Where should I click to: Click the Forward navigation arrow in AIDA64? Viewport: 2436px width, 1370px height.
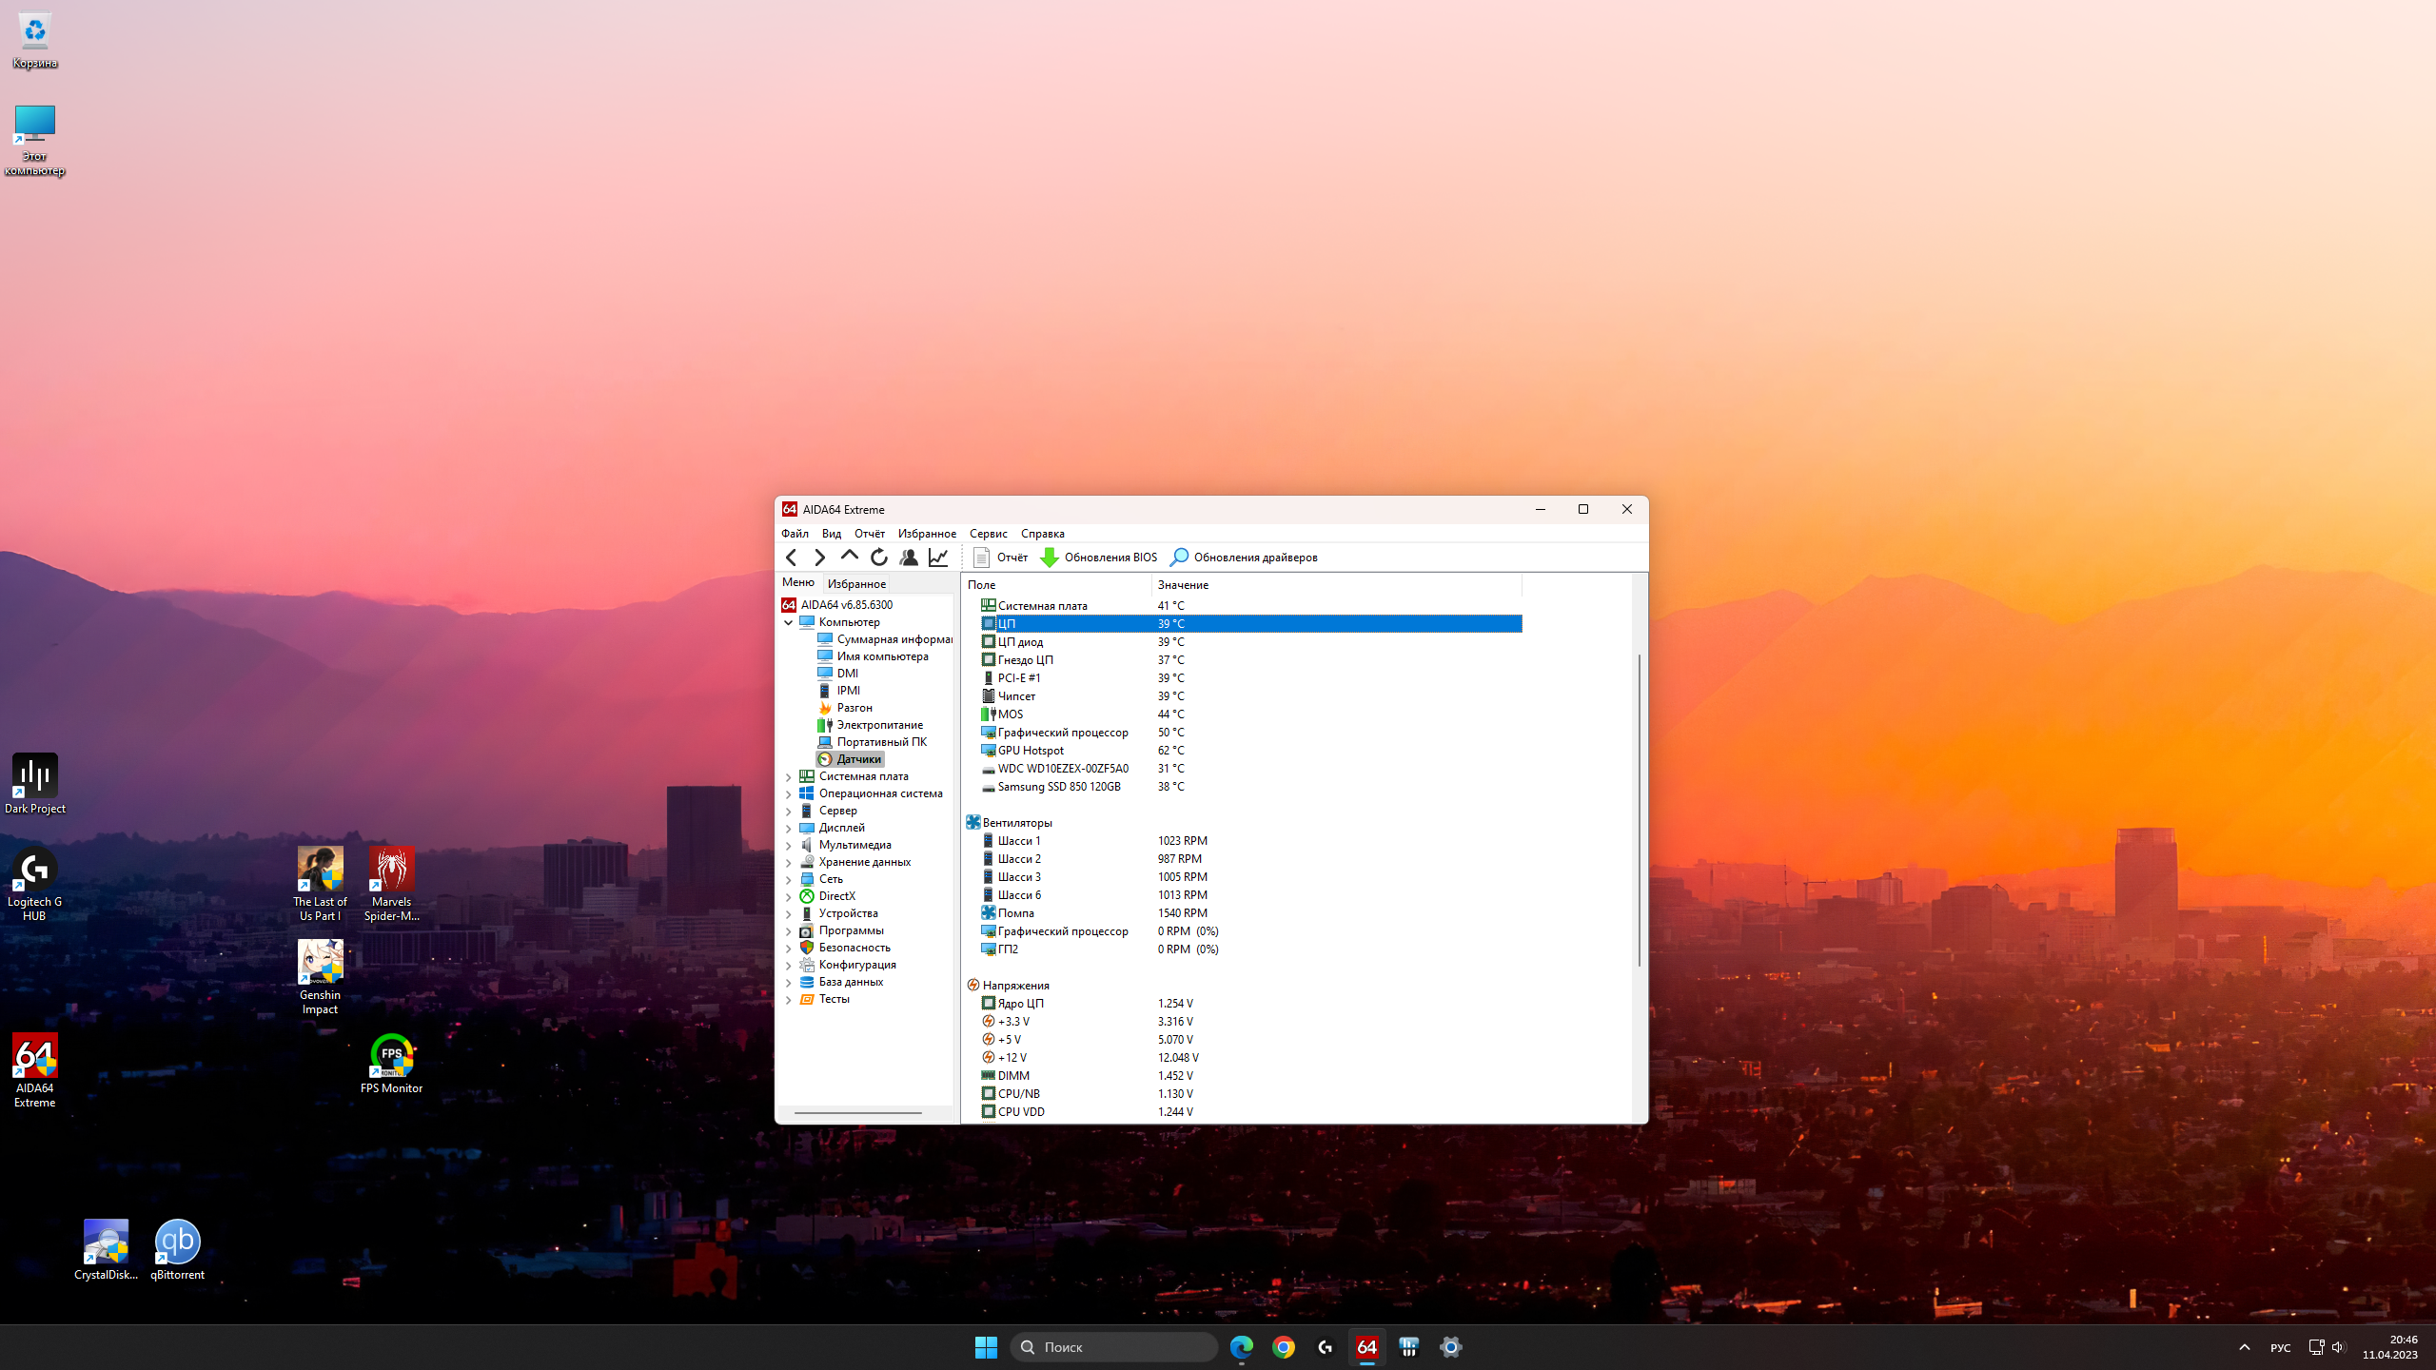pos(819,558)
